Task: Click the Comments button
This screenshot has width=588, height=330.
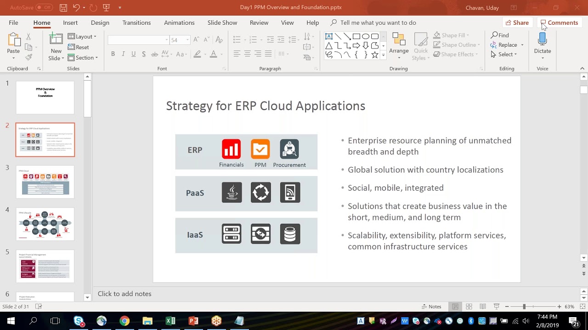Action: coord(560,22)
